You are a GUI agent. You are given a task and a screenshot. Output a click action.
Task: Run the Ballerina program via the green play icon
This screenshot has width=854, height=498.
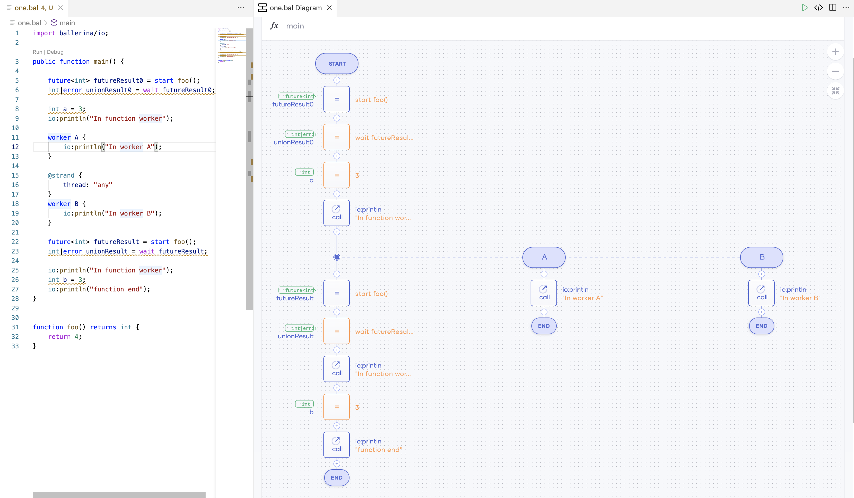[805, 7]
